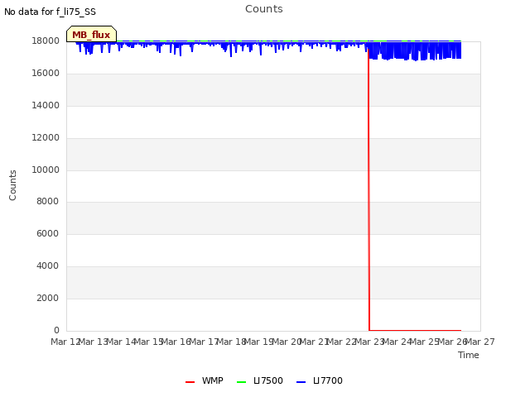The image size is (530, 397).
Task: Click the red WMP zero-level line after Mar 23
Action: pyautogui.click(x=415, y=330)
